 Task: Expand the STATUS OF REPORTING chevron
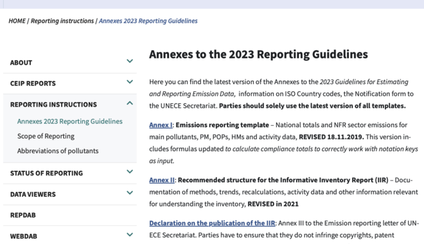[130, 171]
